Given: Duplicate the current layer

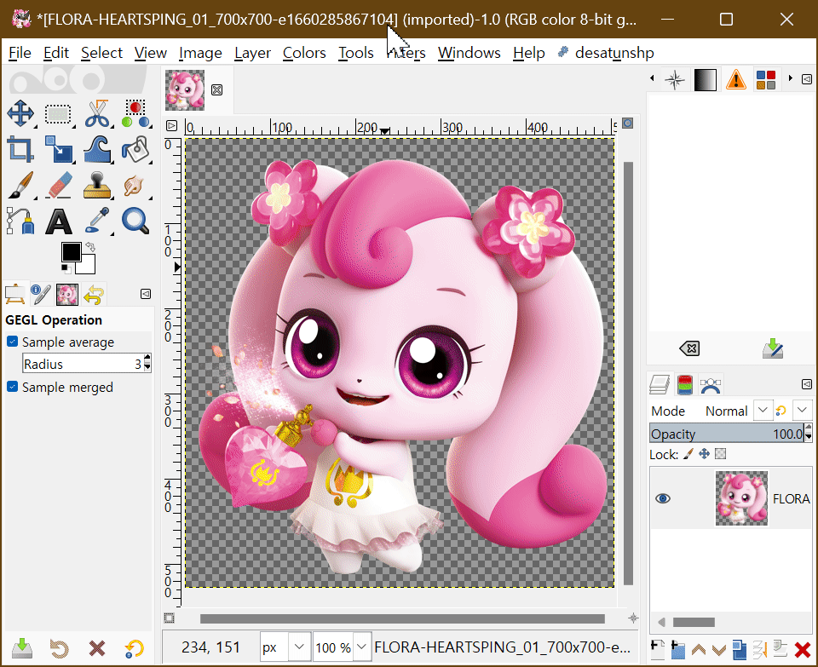Looking at the screenshot, I should tap(740, 649).
